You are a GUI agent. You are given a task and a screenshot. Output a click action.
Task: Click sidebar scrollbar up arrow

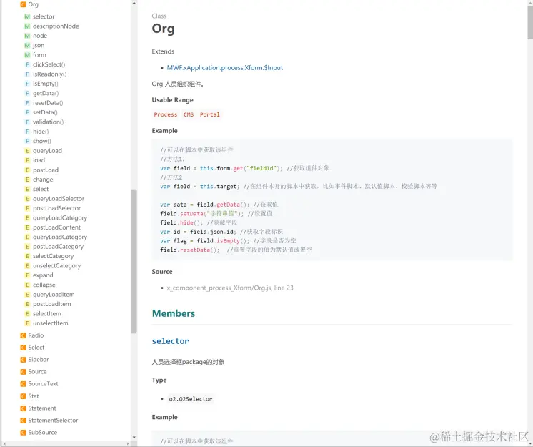134,3
